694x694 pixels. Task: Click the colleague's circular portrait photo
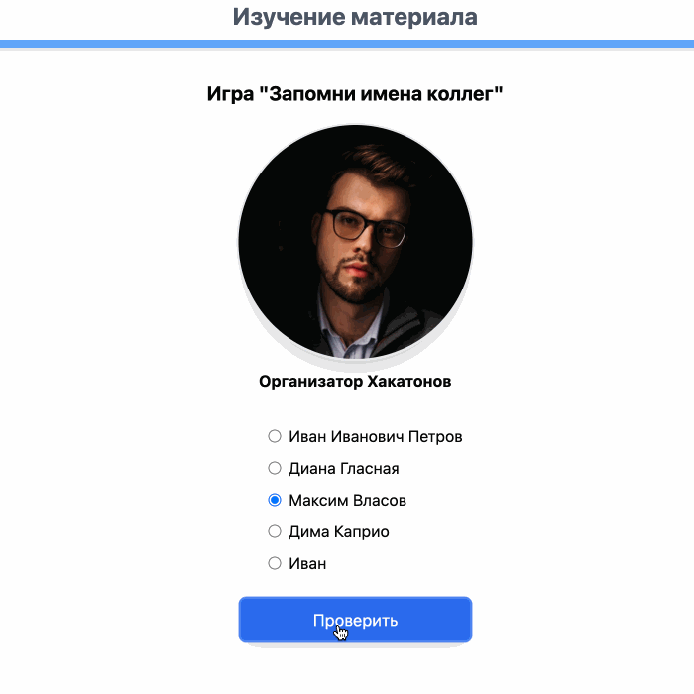(355, 242)
